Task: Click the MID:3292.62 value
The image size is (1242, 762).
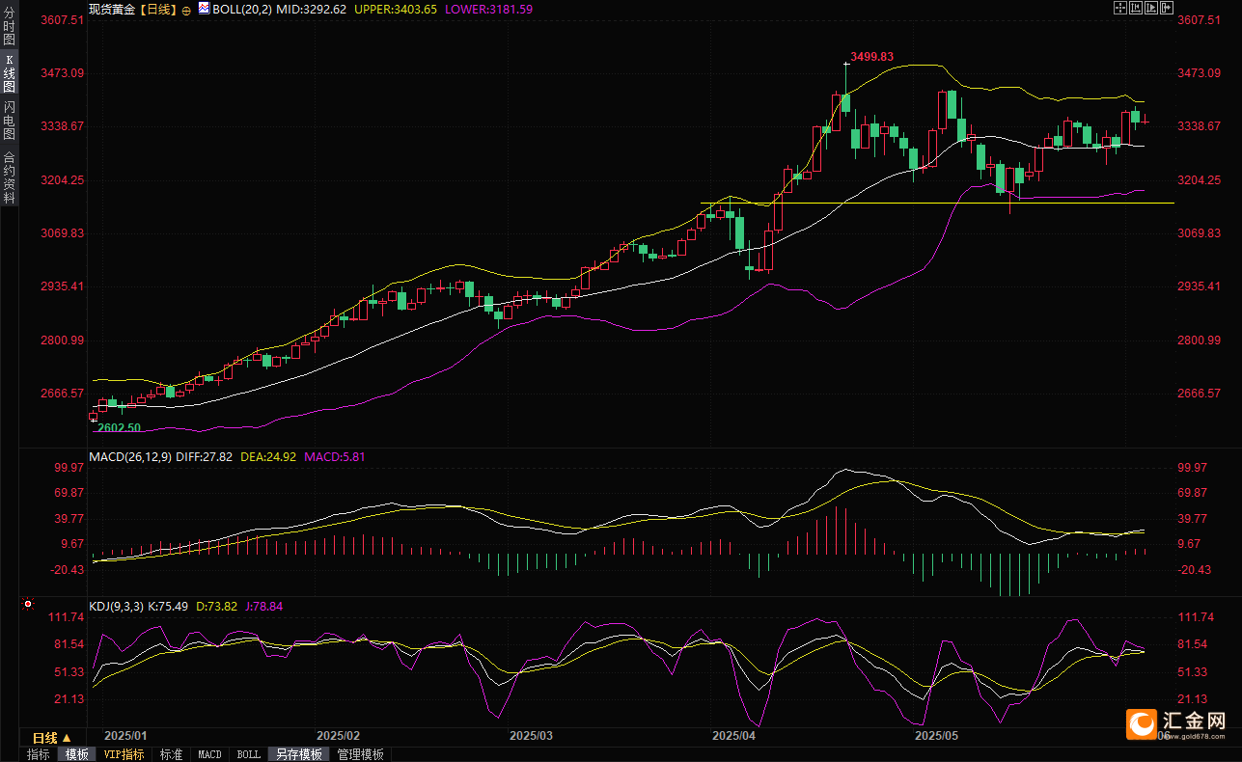Action: [x=312, y=9]
